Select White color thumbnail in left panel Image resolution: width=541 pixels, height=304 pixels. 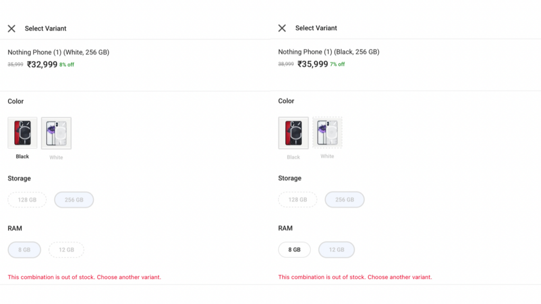(57, 133)
